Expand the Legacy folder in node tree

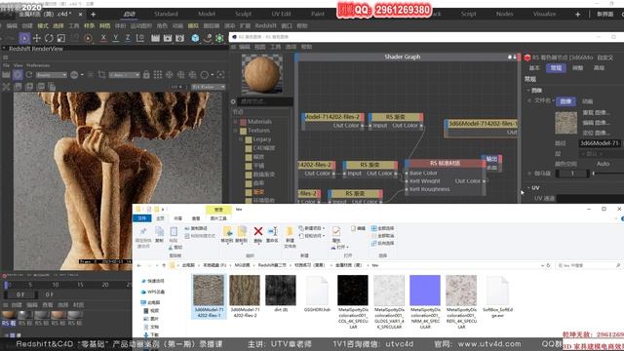click(241, 139)
